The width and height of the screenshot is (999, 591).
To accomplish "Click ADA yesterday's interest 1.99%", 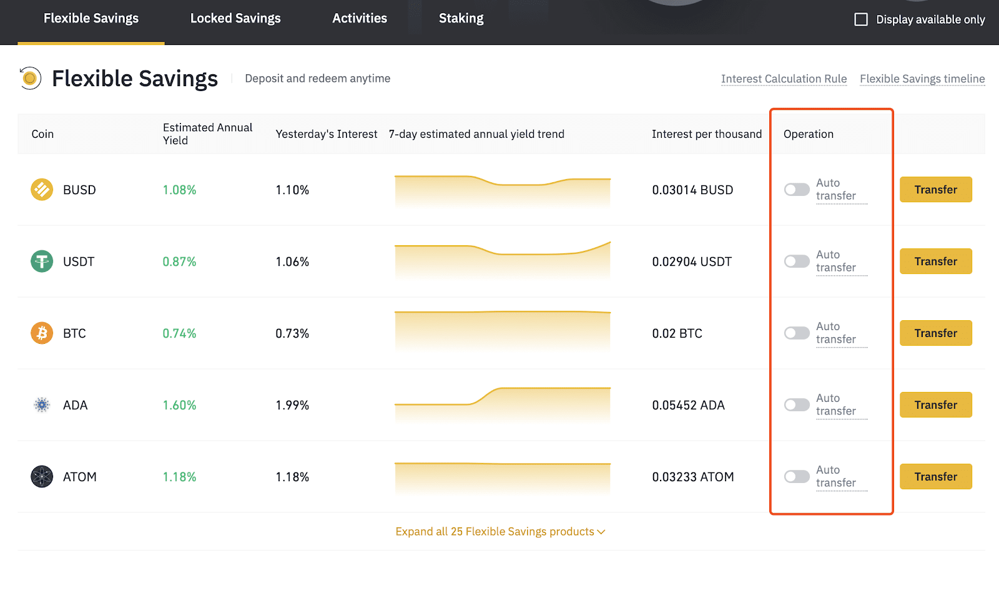I will 292,405.
